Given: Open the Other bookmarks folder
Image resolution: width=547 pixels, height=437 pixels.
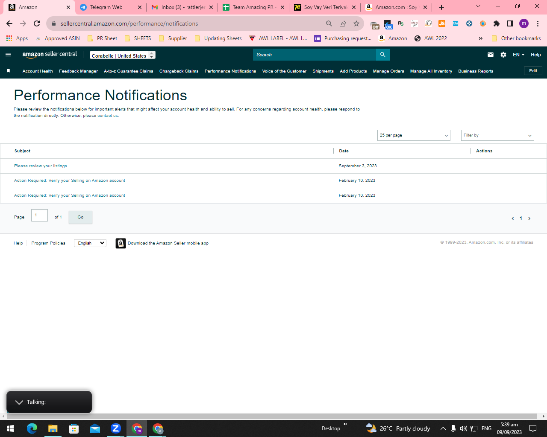Looking at the screenshot, I should pos(516,38).
